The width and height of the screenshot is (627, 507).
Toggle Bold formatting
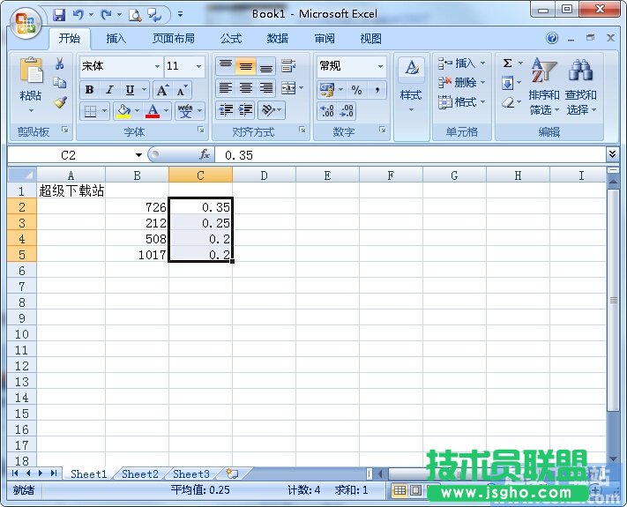click(89, 90)
